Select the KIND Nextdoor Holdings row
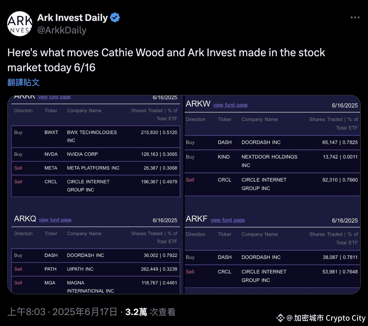Screen dimensions: 368x326 [272, 161]
